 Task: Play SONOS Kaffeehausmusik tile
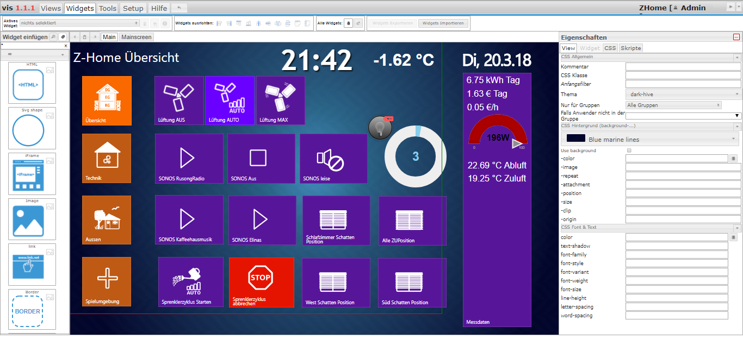[189, 220]
